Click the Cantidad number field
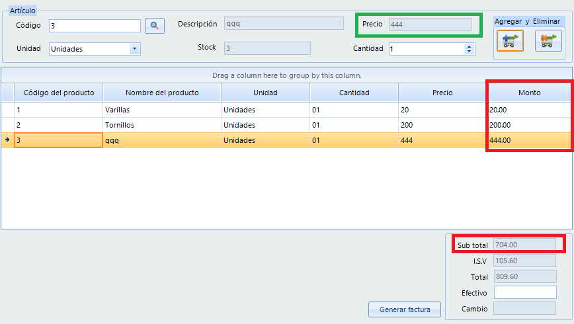 [427, 49]
